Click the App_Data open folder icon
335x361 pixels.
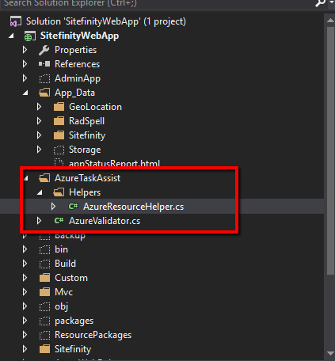[44, 93]
